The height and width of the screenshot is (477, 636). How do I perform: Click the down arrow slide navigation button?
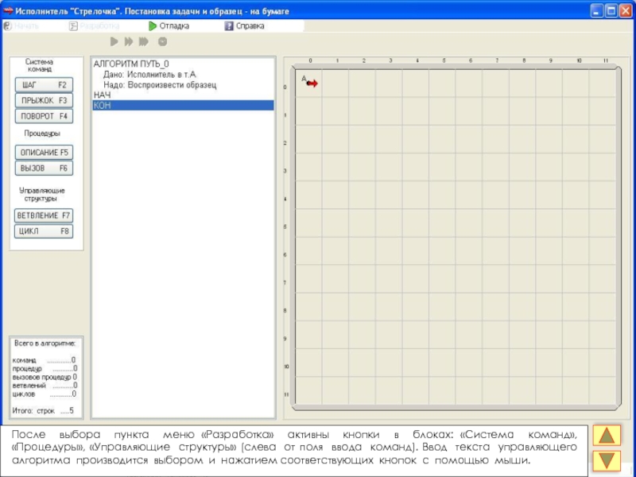pos(607,460)
